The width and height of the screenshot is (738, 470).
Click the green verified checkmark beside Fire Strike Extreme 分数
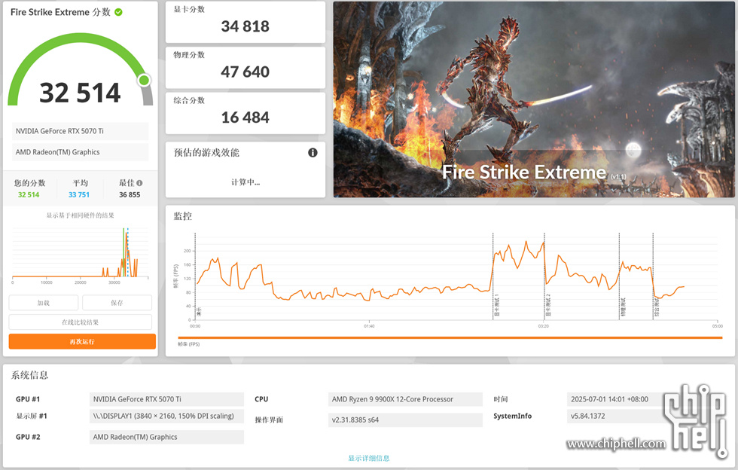[119, 12]
